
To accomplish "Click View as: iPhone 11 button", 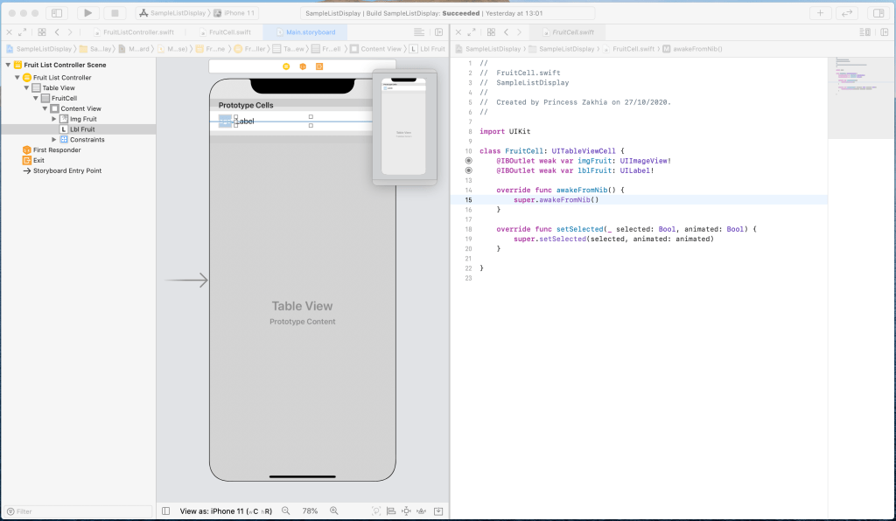I will pos(226,511).
